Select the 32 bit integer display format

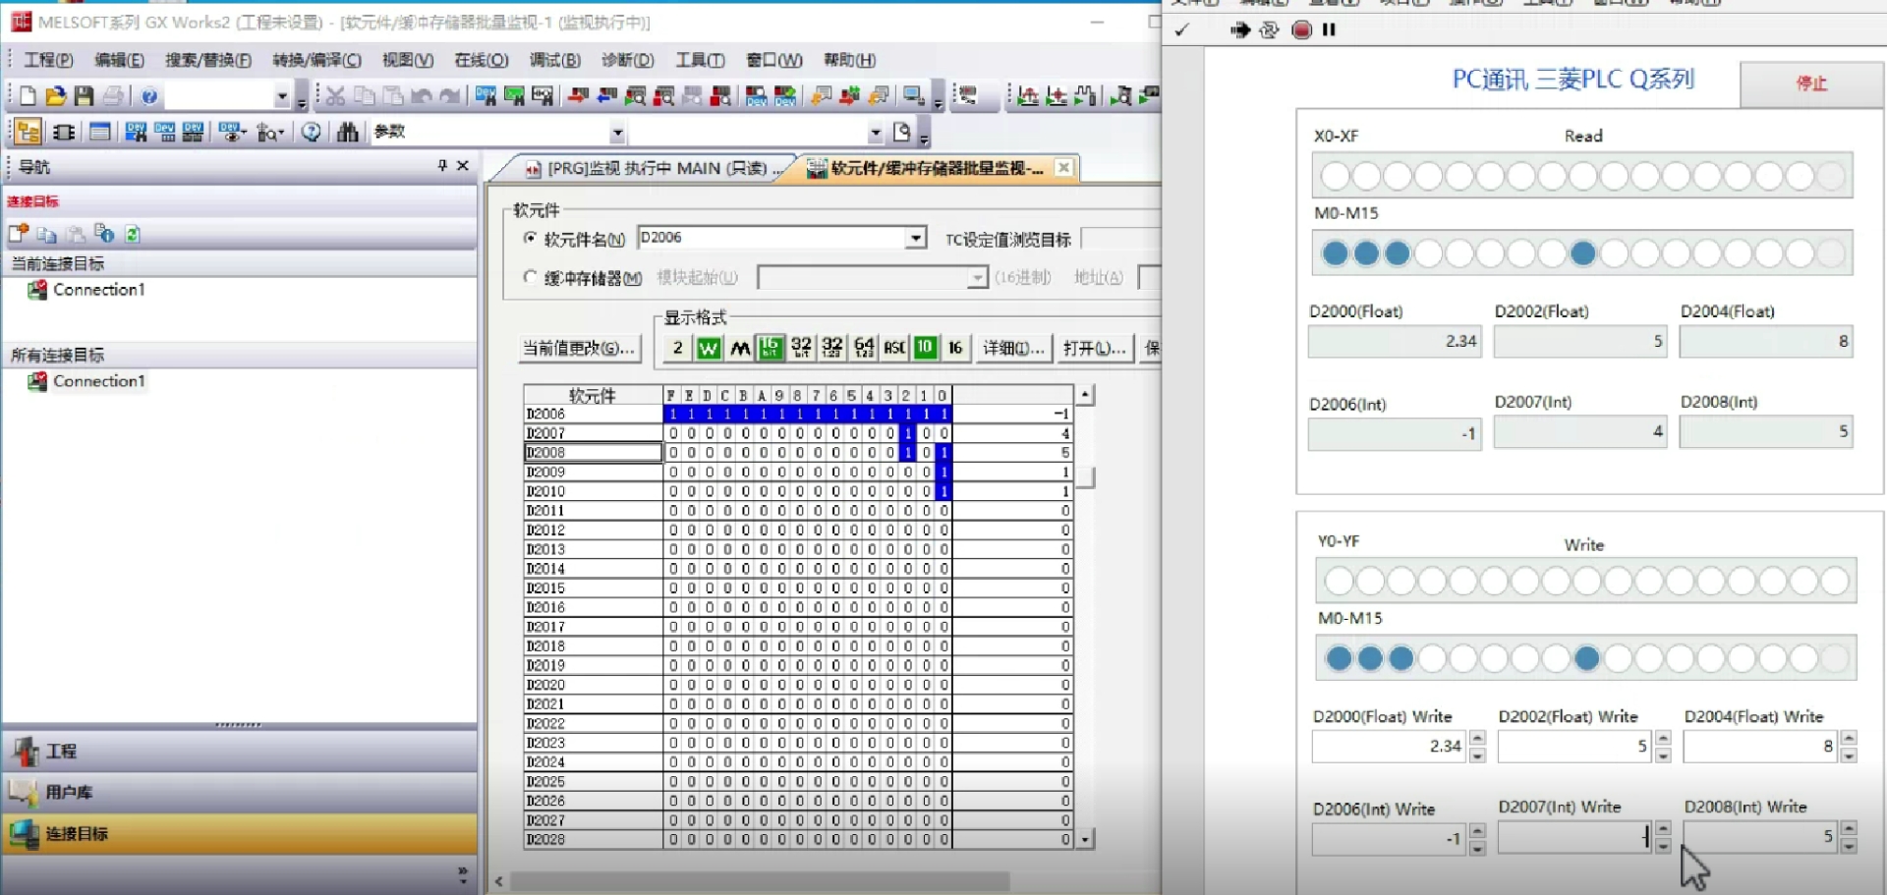click(802, 348)
